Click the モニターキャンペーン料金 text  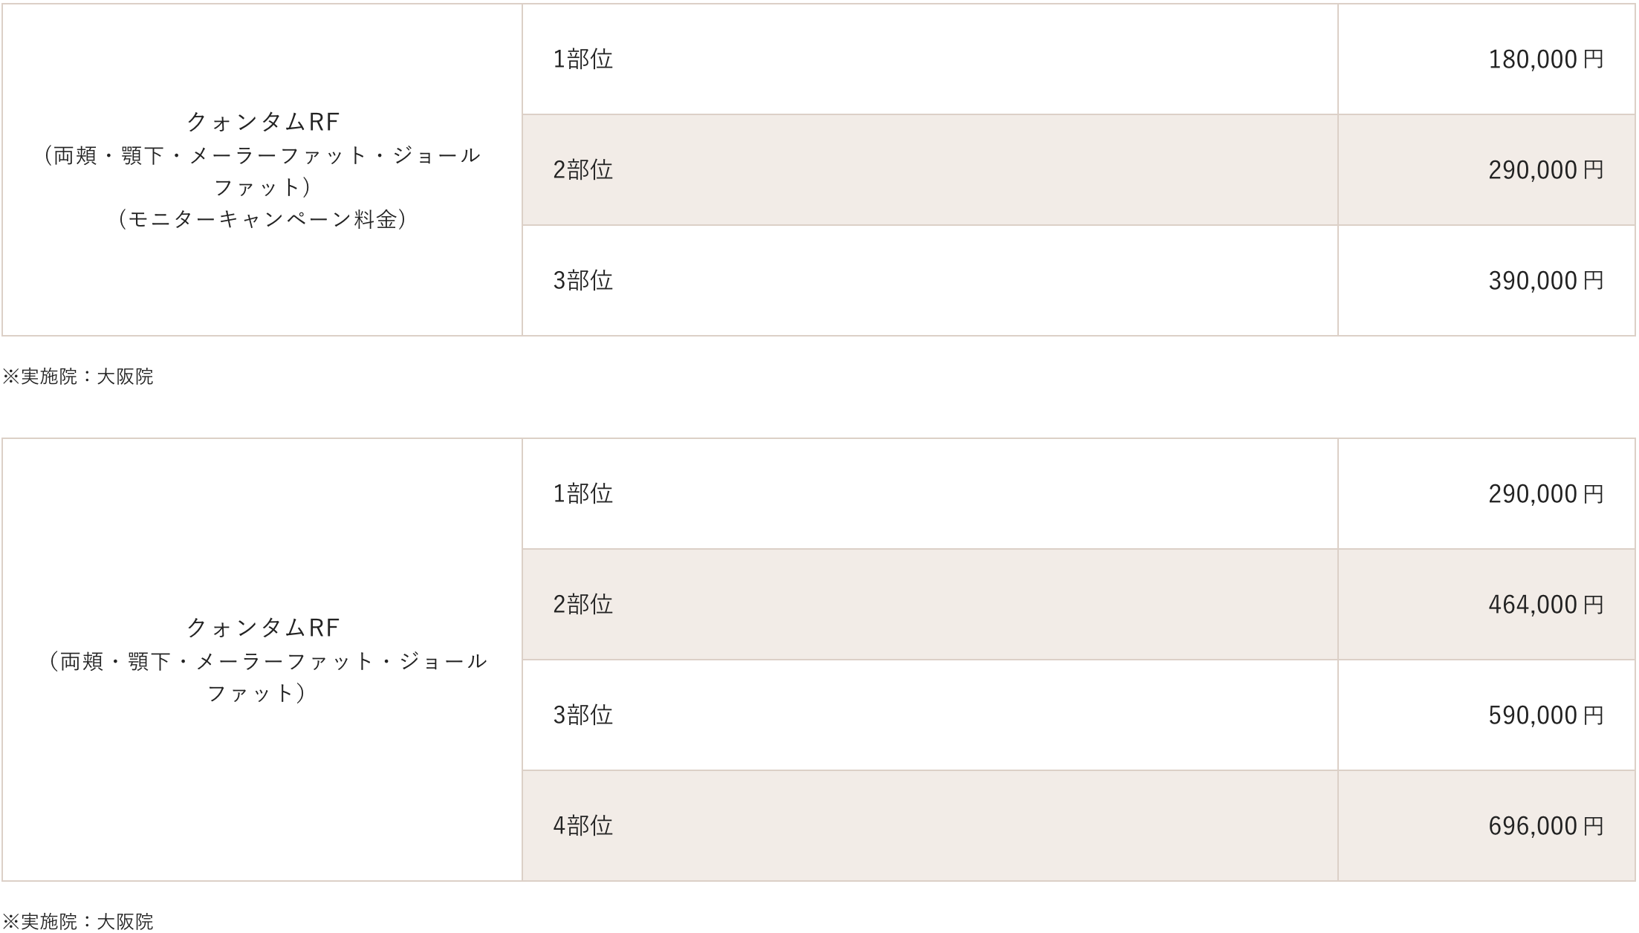click(262, 219)
